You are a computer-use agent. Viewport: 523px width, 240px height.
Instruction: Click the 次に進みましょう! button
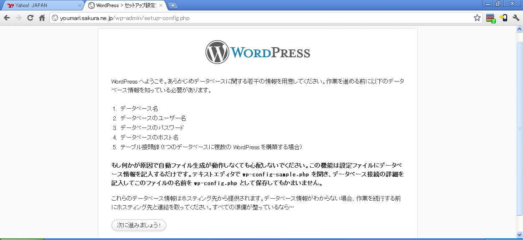click(139, 225)
